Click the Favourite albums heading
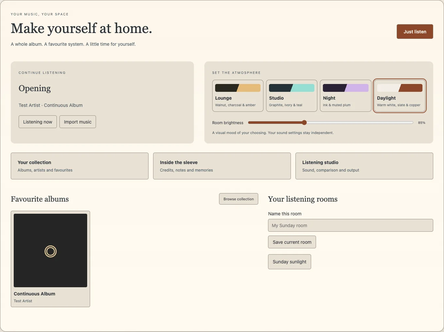444x332 pixels. coord(40,199)
